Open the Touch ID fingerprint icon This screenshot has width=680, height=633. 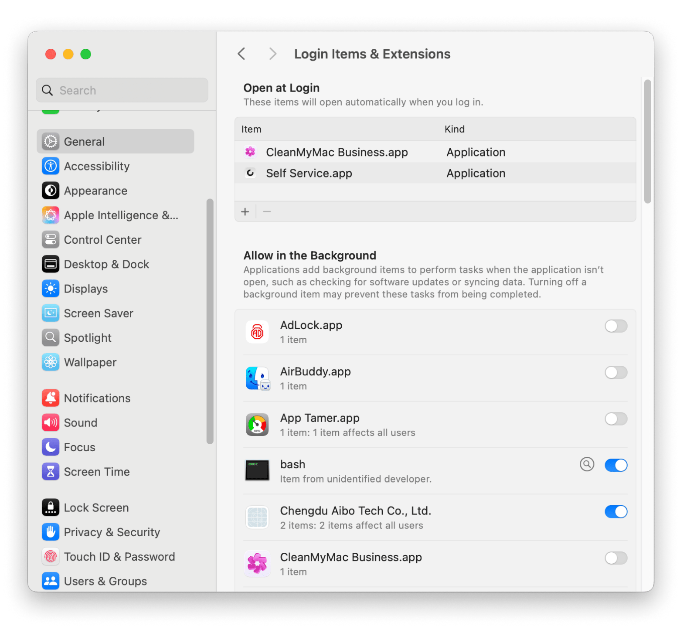[51, 557]
